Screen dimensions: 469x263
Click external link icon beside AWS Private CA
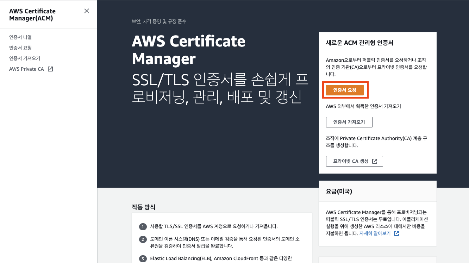click(x=50, y=69)
